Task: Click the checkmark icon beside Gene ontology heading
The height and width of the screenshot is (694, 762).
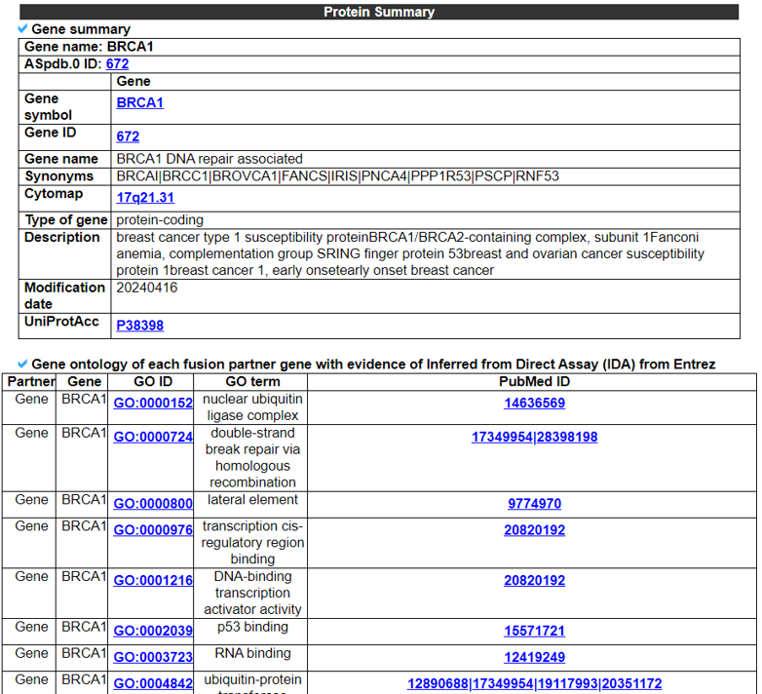Action: point(23,364)
